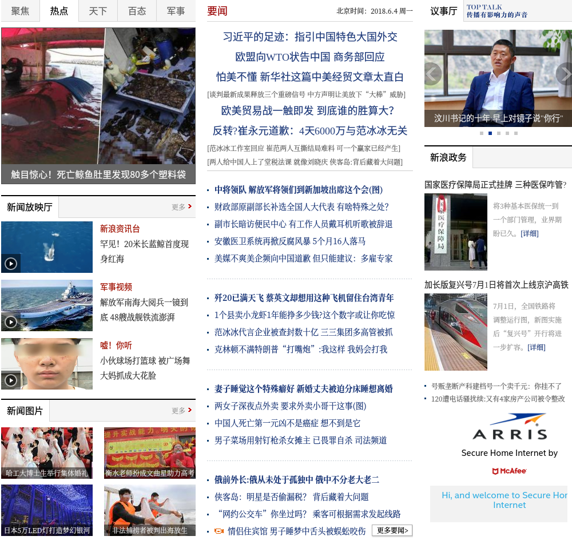Expand more items in 新闻图片 section

[181, 411]
